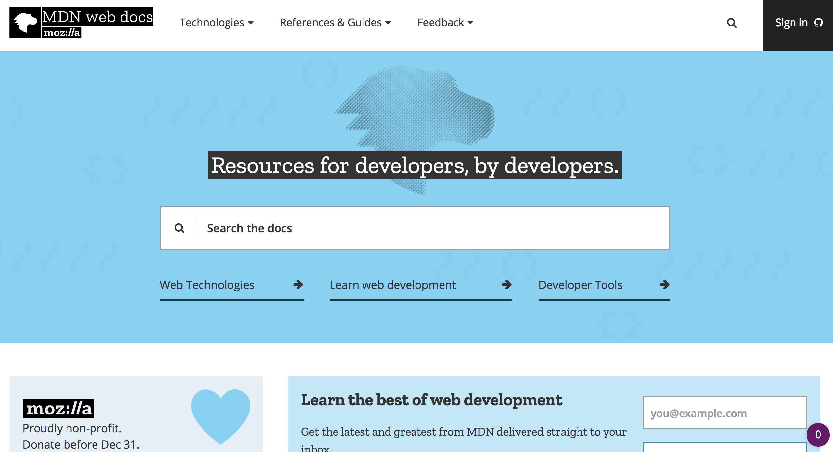Open the Developer Tools link

580,285
